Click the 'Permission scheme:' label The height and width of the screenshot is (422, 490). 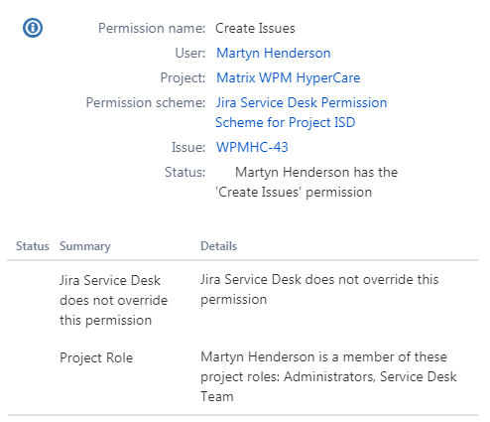(146, 103)
